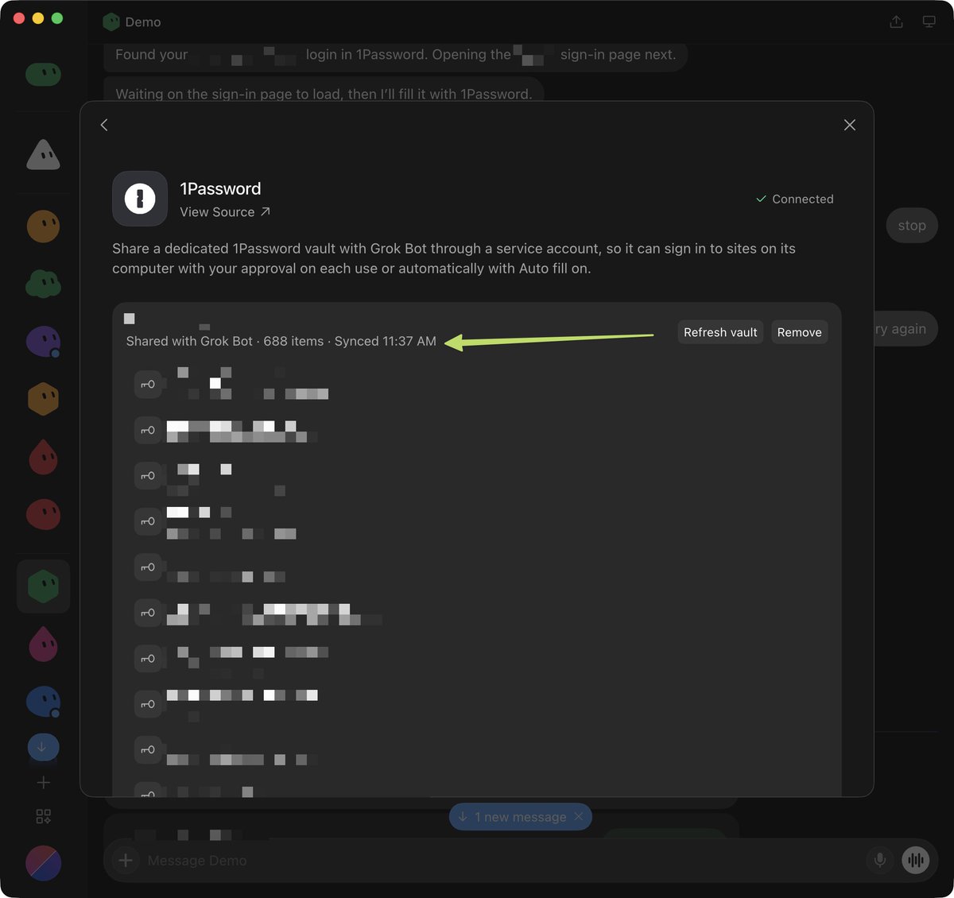Click the display monitor icon in title bar
Screen dimensions: 954x898
929,21
